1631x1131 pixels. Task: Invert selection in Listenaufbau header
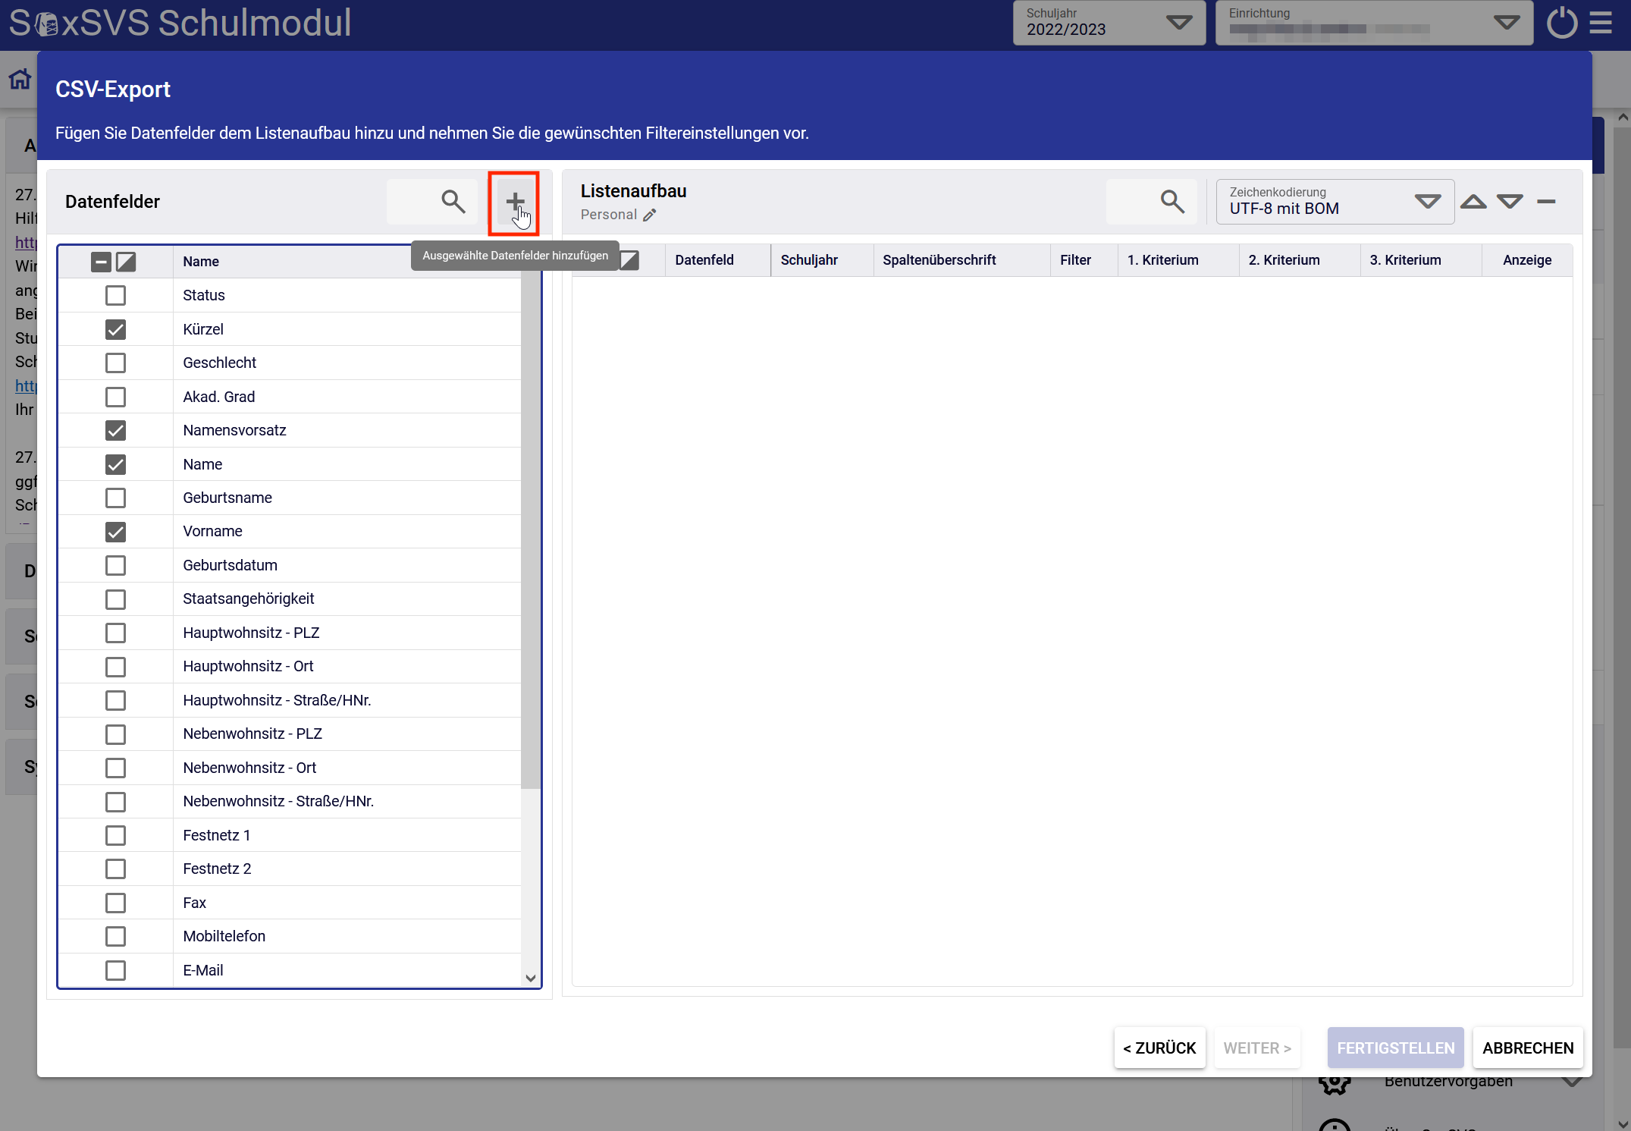pyautogui.click(x=629, y=260)
